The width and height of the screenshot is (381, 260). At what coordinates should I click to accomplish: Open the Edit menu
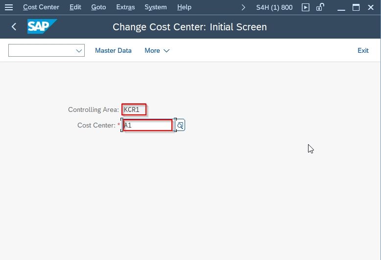pos(75,7)
